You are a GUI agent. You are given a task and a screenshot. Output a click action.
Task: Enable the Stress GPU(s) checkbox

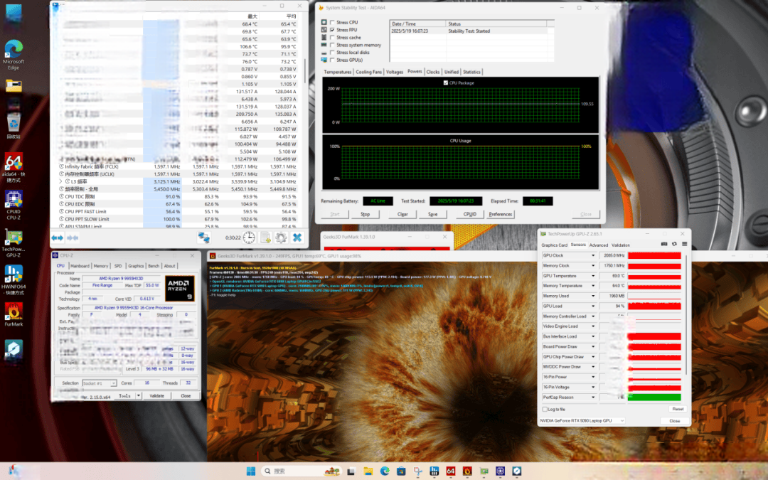(x=332, y=60)
